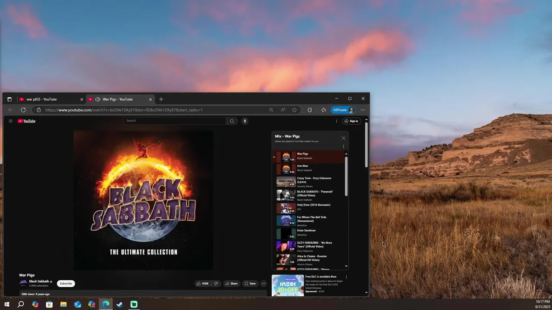Image resolution: width=552 pixels, height=310 pixels.
Task: Open more actions beside Save button
Action: point(263,283)
